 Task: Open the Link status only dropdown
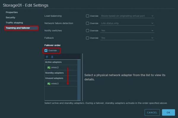click(x=127, y=23)
